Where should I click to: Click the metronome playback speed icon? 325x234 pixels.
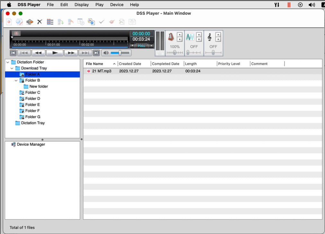[171, 37]
